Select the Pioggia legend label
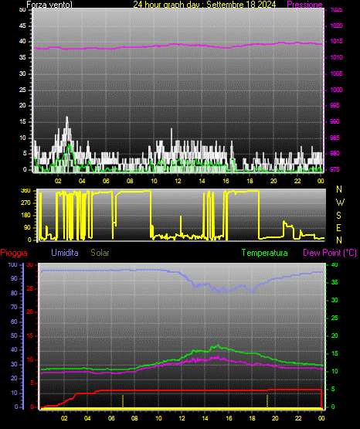 (14, 253)
